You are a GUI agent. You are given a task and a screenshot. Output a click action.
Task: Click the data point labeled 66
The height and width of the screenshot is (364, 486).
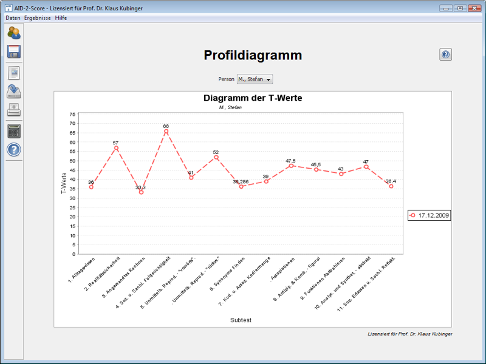[x=166, y=132]
